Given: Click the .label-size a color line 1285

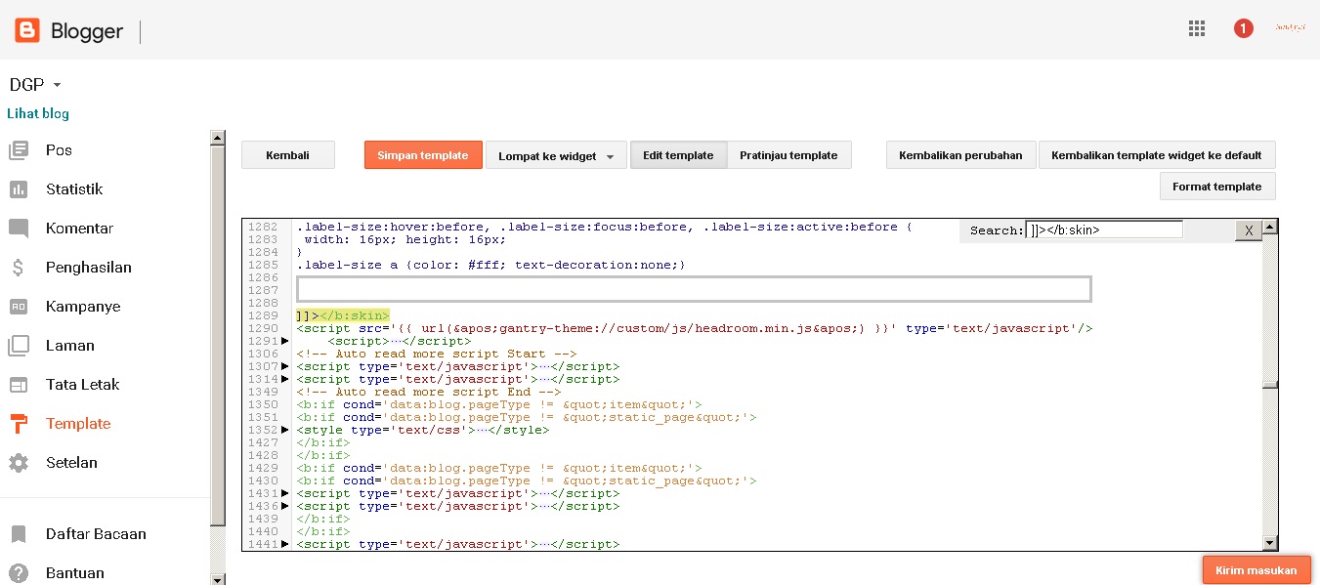Looking at the screenshot, I should [491, 265].
